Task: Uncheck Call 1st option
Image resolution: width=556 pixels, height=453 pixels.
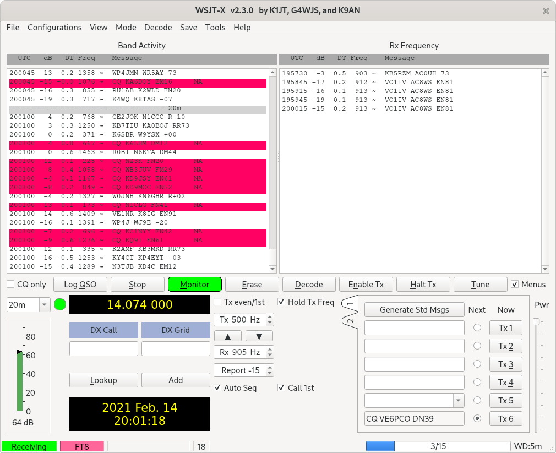Action: 281,388
